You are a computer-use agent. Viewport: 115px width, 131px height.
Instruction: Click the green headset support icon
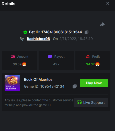[x=79, y=102]
